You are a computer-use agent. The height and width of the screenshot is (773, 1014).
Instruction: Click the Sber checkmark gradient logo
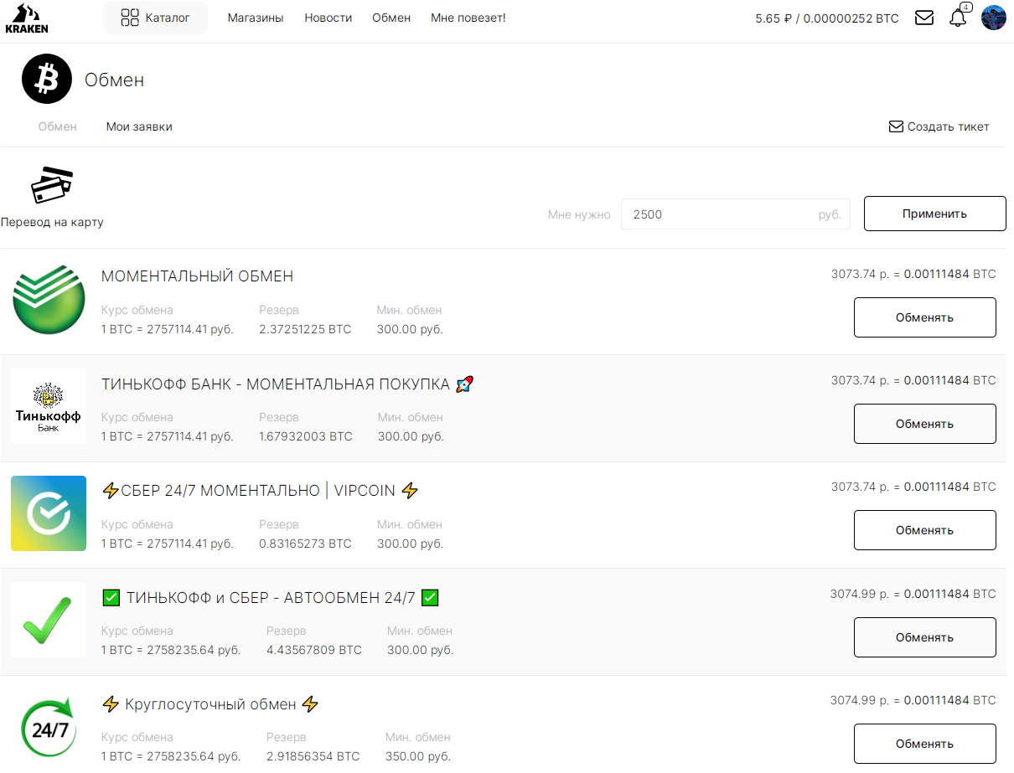pyautogui.click(x=49, y=513)
